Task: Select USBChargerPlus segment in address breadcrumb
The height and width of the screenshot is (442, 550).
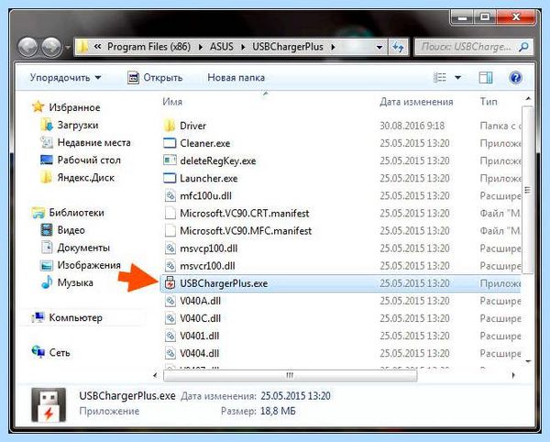Action: [x=288, y=46]
